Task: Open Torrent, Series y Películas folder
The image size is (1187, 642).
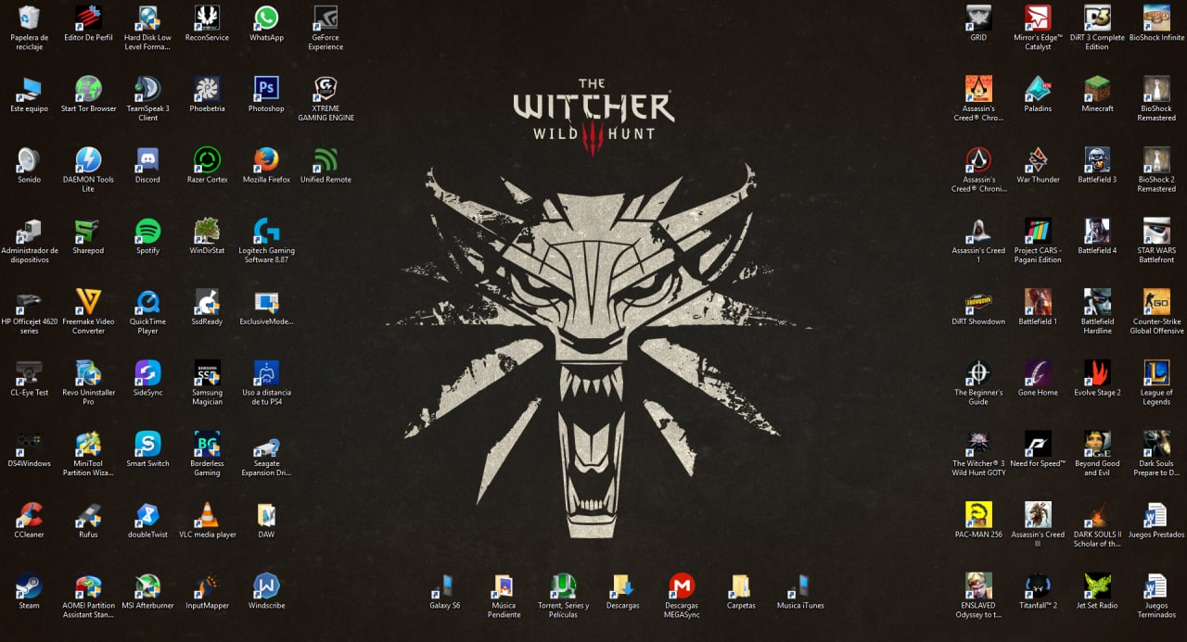Action: coord(563,586)
